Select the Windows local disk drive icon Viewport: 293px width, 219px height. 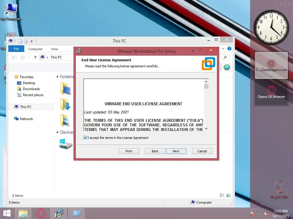(x=66, y=144)
